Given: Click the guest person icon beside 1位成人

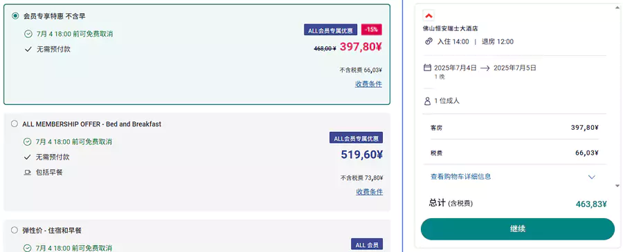Looking at the screenshot, I should tap(428, 101).
